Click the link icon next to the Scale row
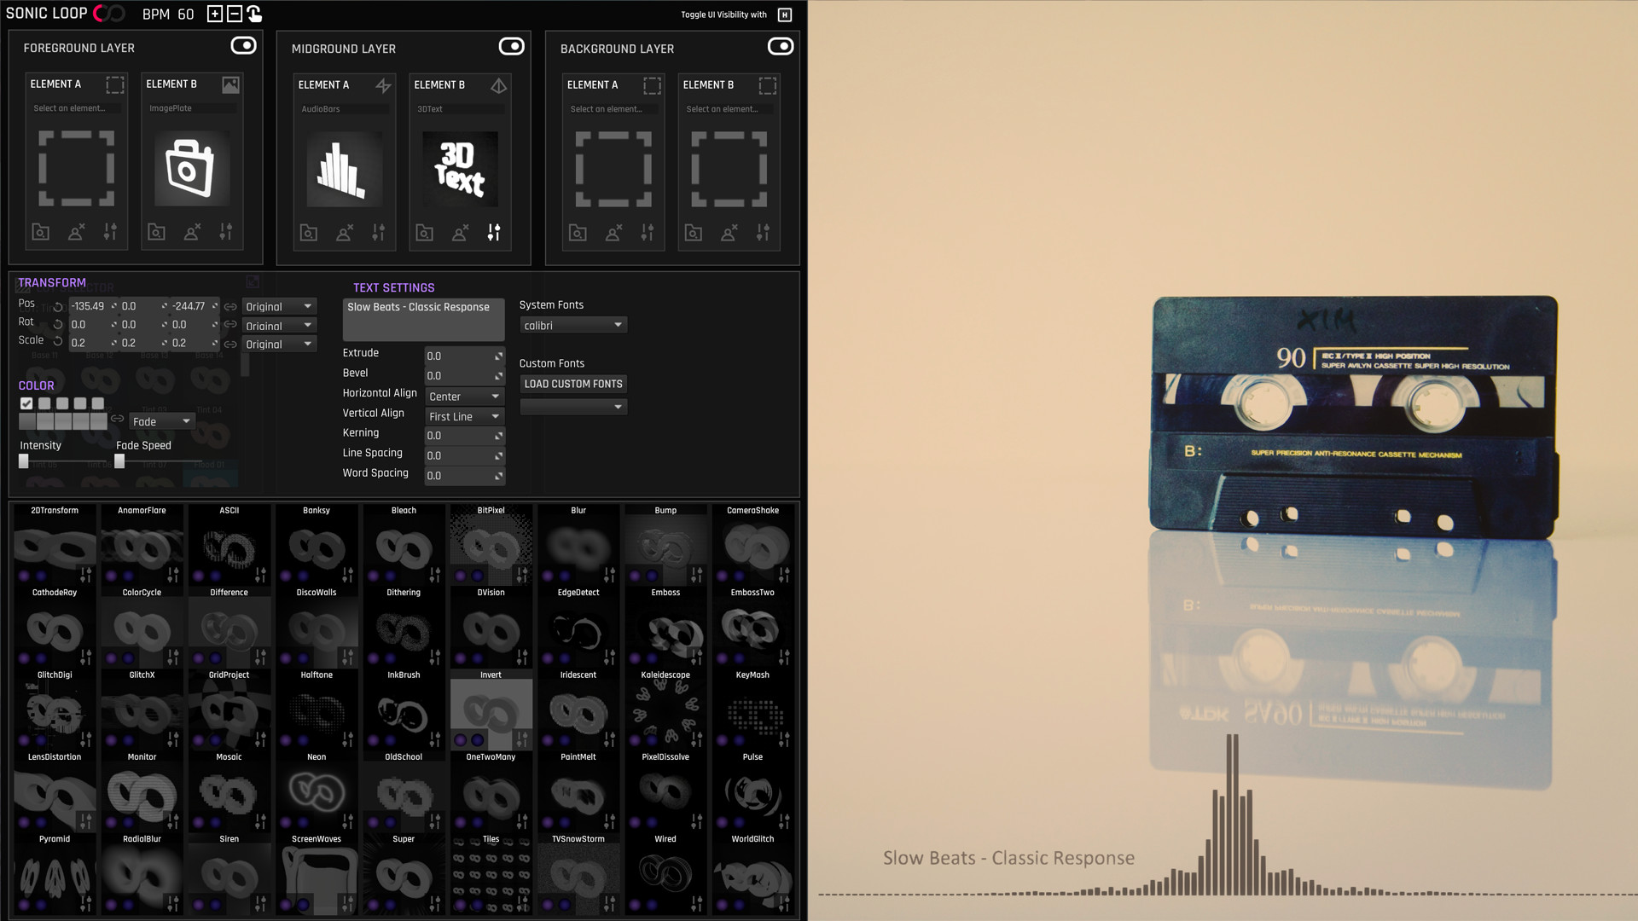Image resolution: width=1638 pixels, height=921 pixels. click(x=229, y=344)
